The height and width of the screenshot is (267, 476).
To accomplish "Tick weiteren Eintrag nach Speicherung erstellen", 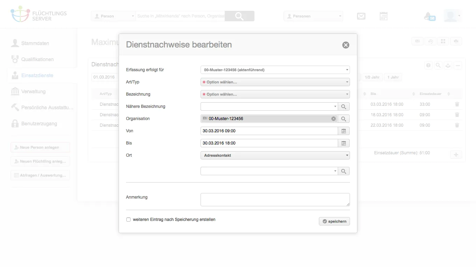I will click(x=128, y=220).
